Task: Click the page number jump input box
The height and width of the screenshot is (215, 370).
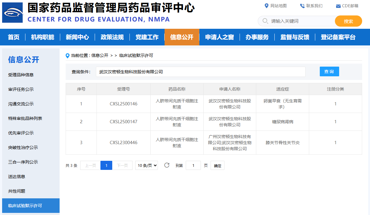Action: click(x=193, y=166)
